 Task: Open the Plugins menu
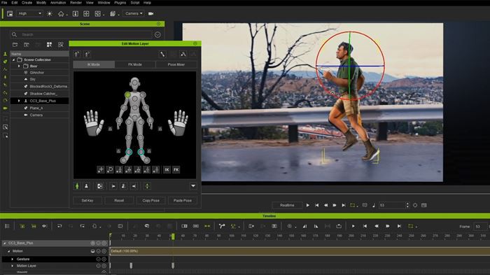120,3
